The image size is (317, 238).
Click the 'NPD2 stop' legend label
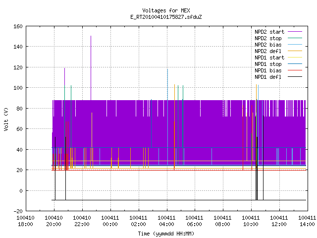[268, 38]
